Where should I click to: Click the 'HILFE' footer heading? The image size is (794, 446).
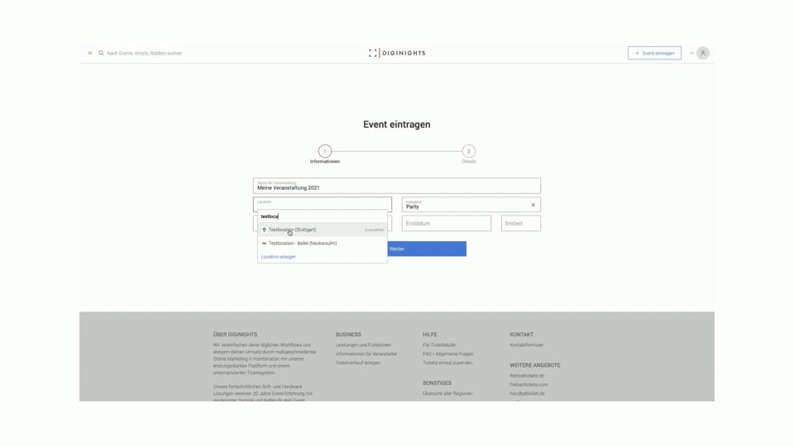[429, 334]
